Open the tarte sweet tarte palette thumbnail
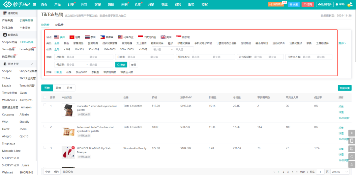This screenshot has width=356, height=175. coord(68,132)
